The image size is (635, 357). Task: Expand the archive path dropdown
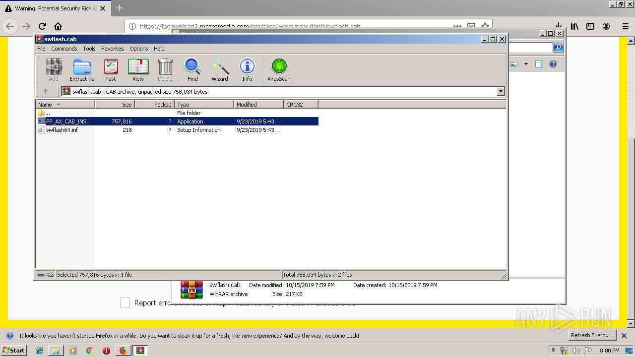501,91
